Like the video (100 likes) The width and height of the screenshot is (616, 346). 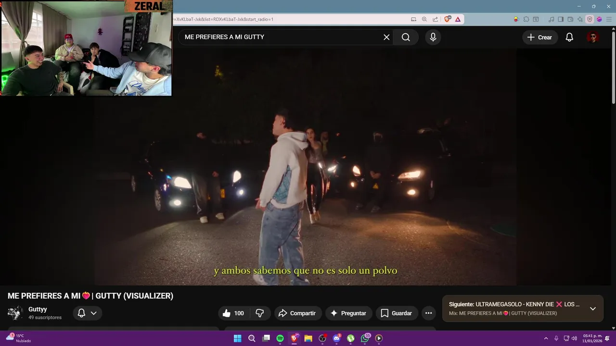[x=233, y=313]
